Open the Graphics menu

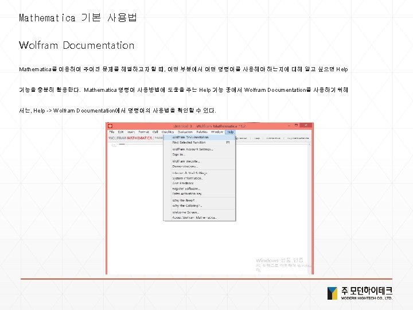click(x=167, y=132)
